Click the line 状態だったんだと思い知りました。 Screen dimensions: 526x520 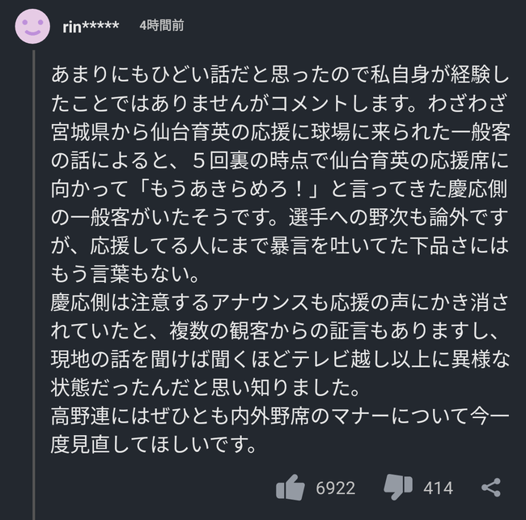click(206, 389)
